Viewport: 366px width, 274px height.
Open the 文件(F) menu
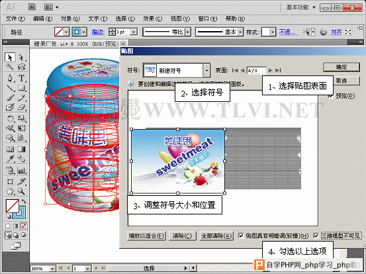[x=15, y=19]
